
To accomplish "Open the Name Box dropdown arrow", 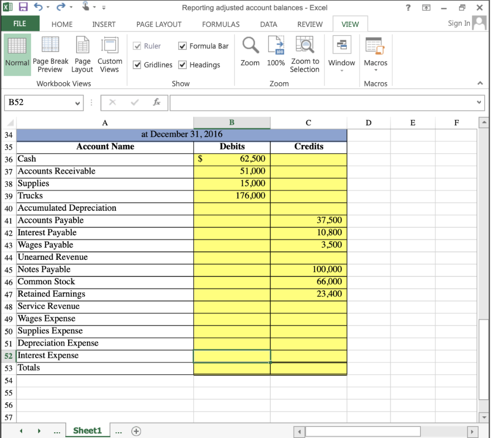I will 77,102.
